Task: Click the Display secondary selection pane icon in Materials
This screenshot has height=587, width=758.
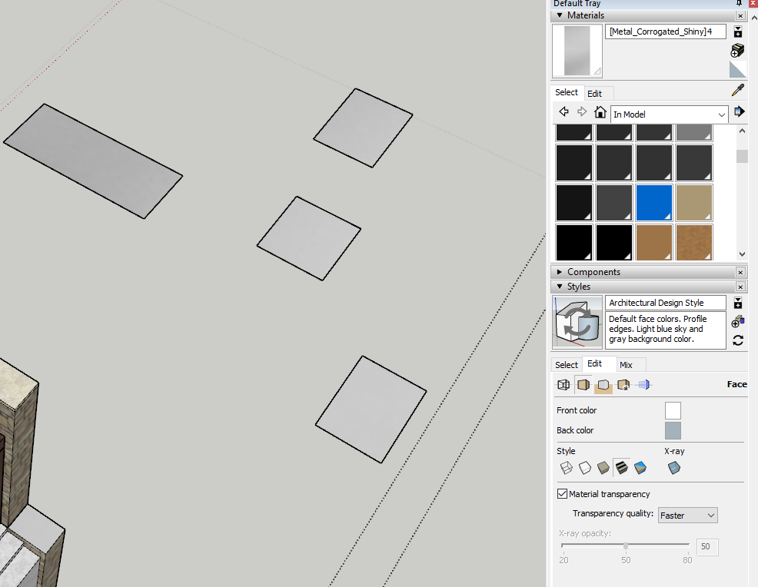Action: click(x=738, y=32)
